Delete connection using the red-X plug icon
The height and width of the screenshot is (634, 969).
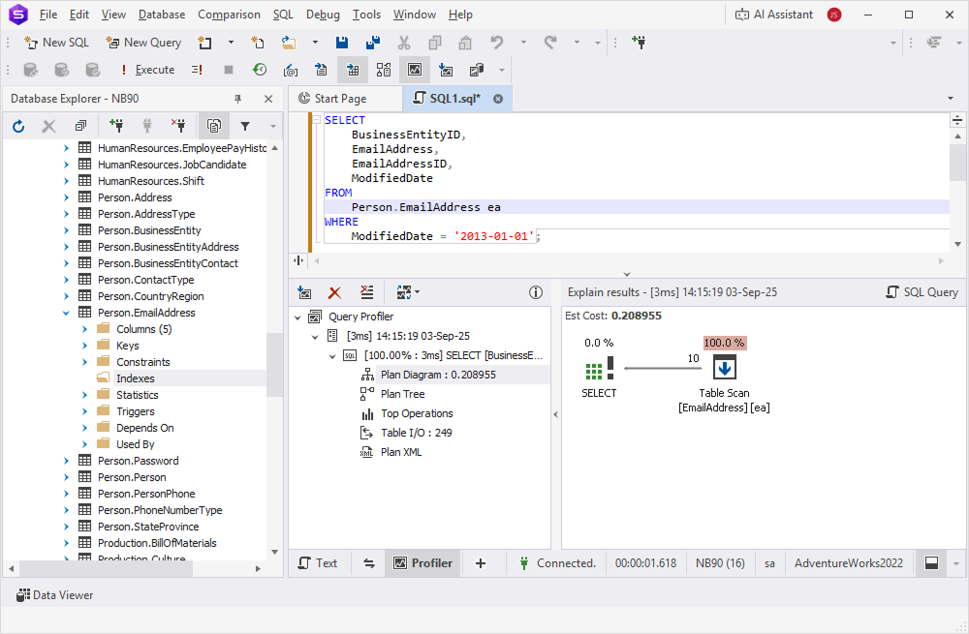(179, 126)
